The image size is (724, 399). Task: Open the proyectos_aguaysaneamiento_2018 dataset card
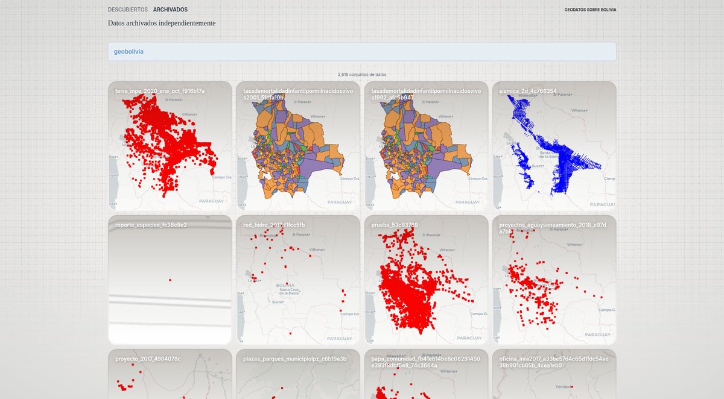tap(554, 280)
